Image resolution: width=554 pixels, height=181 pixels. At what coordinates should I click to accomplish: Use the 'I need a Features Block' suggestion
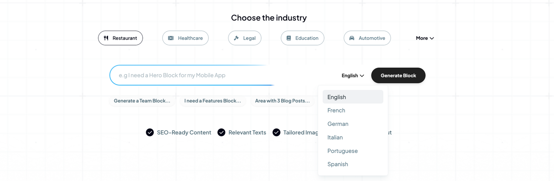point(213,101)
